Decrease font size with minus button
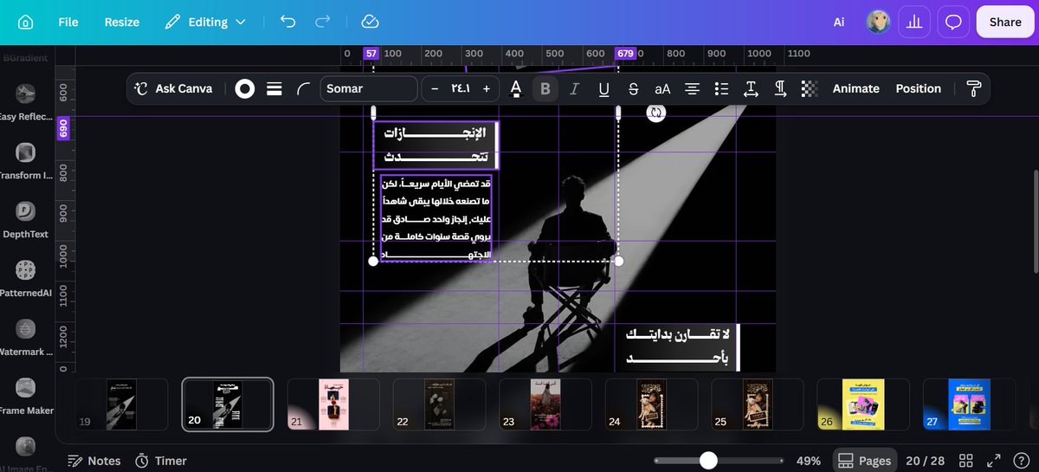 pos(435,88)
